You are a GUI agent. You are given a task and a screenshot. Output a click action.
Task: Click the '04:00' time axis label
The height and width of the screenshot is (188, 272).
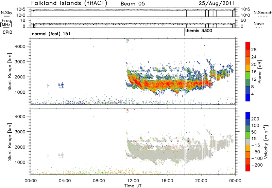coord(65,181)
